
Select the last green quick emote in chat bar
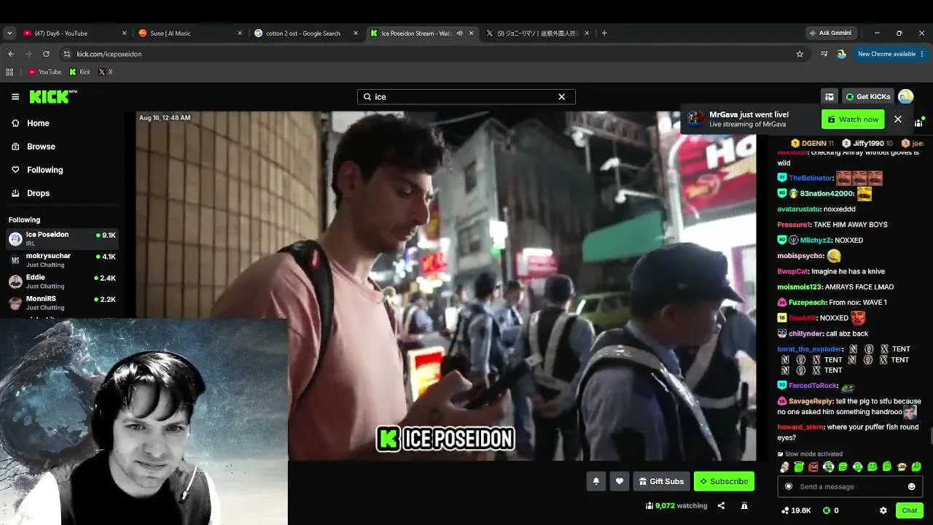tap(916, 467)
